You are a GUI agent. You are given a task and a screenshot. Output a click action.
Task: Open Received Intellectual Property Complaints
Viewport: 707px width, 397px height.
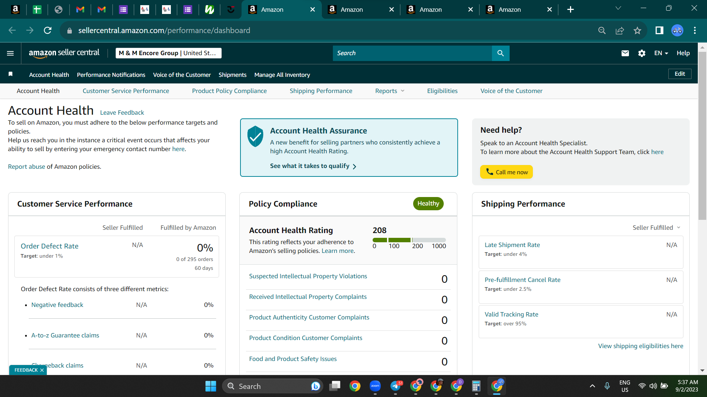pos(308,297)
